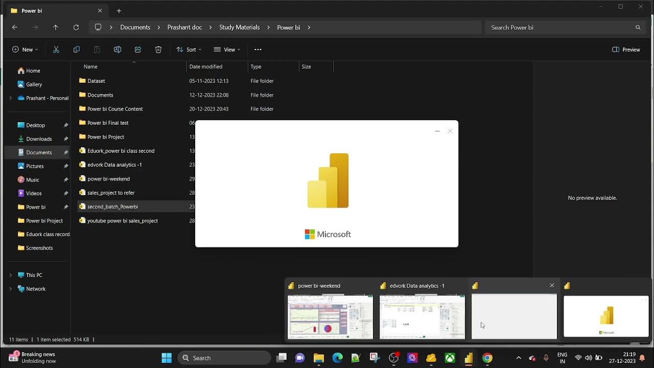654x368 pixels.
Task: Show hidden tray icons chevron
Action: click(519, 358)
